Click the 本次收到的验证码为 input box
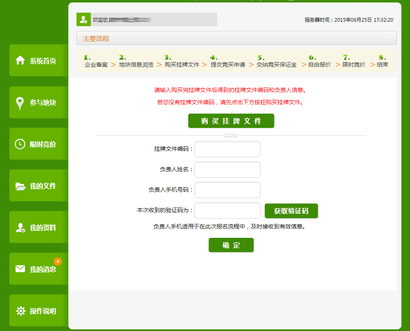This screenshot has height=331, width=410. tap(228, 210)
